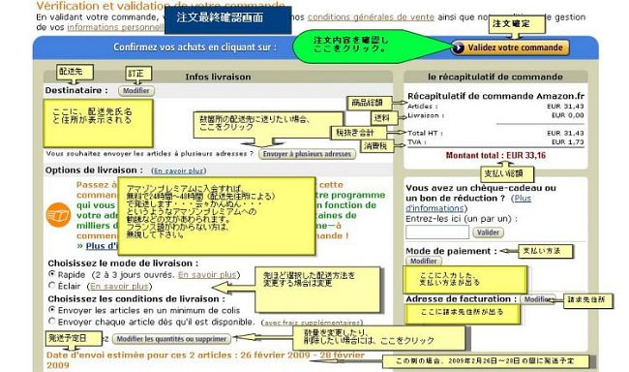Modify the Mode de paiement
Image resolution: width=629 pixels, height=372 pixels.
[x=424, y=261]
